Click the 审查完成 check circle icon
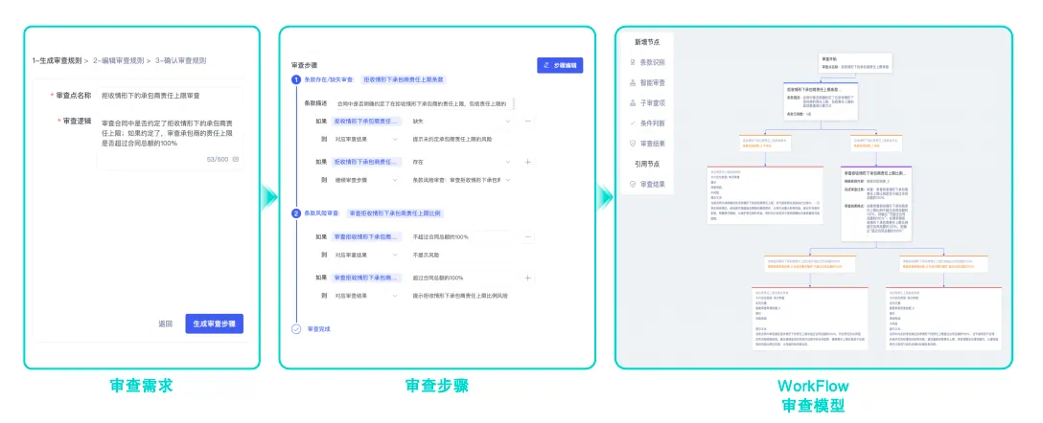Image resolution: width=1043 pixels, height=423 pixels. [296, 329]
